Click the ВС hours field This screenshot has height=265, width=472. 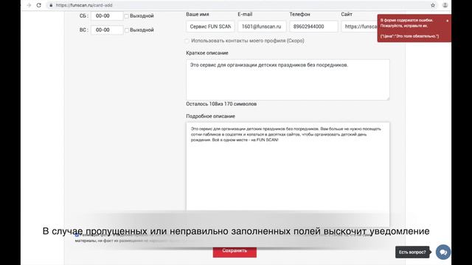pos(107,30)
